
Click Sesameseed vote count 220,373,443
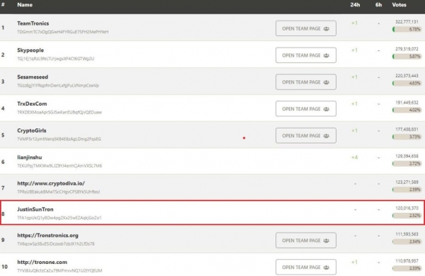[407, 76]
